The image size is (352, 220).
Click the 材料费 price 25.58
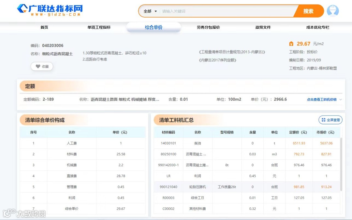[x=121, y=154]
